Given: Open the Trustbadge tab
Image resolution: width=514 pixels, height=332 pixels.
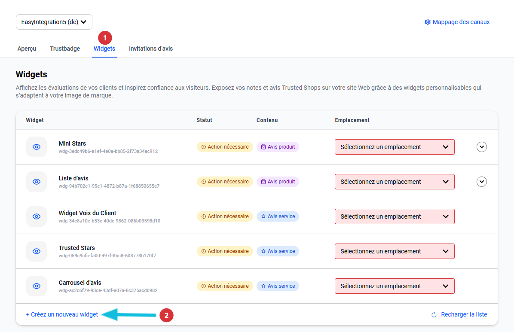Looking at the screenshot, I should point(65,49).
